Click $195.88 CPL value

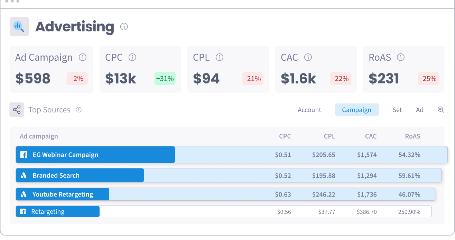(x=324, y=176)
